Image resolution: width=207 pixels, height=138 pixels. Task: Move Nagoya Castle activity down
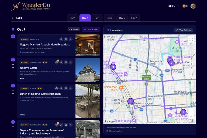[x=13, y=68]
